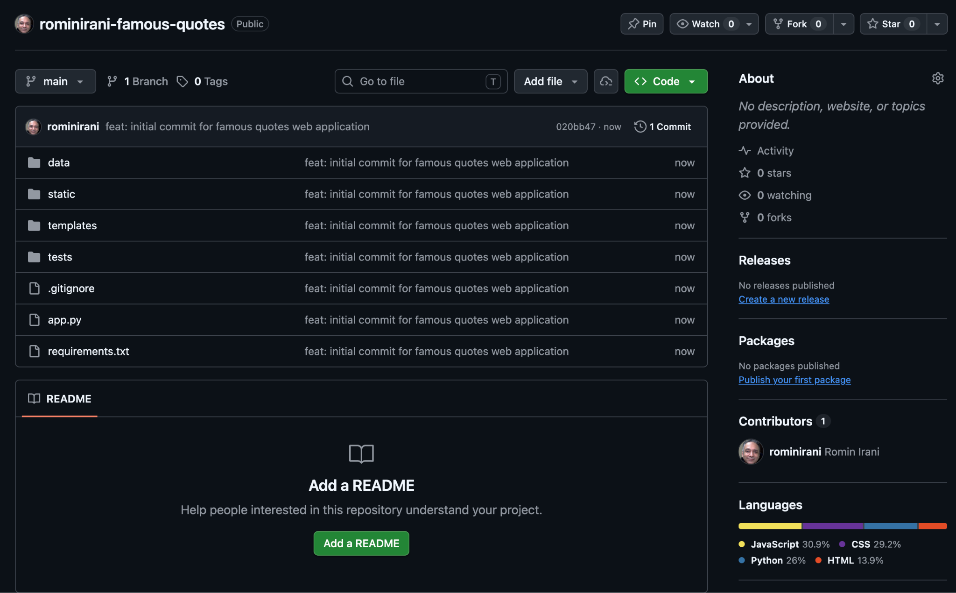Open the Python 26% language link
Screen dimensions: 956x593
click(772, 560)
